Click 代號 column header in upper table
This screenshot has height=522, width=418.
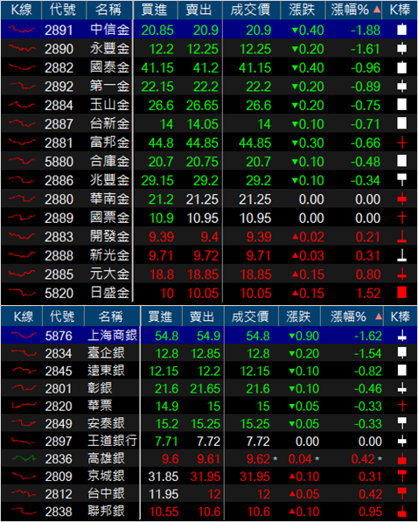point(63,10)
